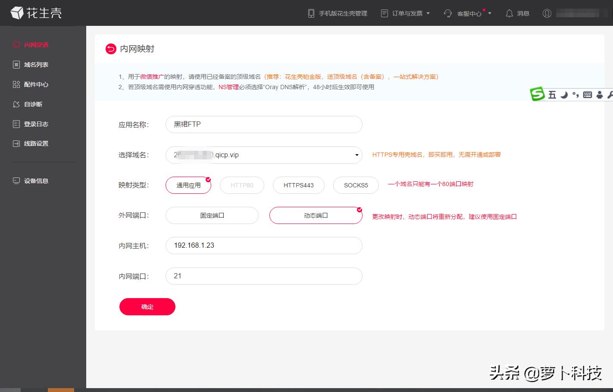Image resolution: width=613 pixels, height=392 pixels.
Task: Click the 花生壳 logo
Action: pyautogui.click(x=37, y=13)
